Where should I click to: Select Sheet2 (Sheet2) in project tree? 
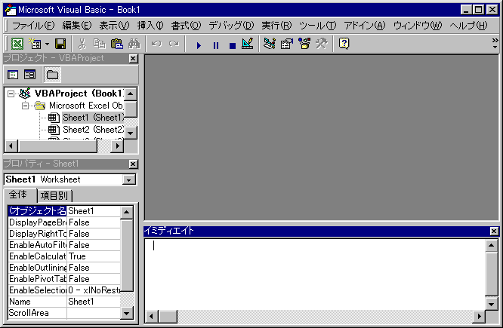(93, 130)
